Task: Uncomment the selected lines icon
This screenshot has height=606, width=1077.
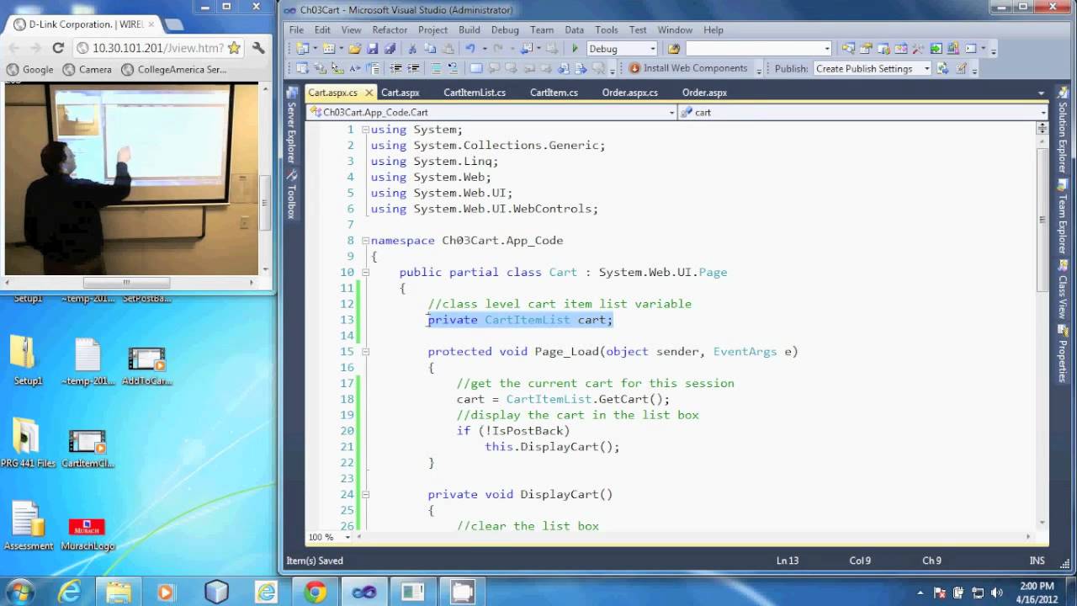Action: 453,68
